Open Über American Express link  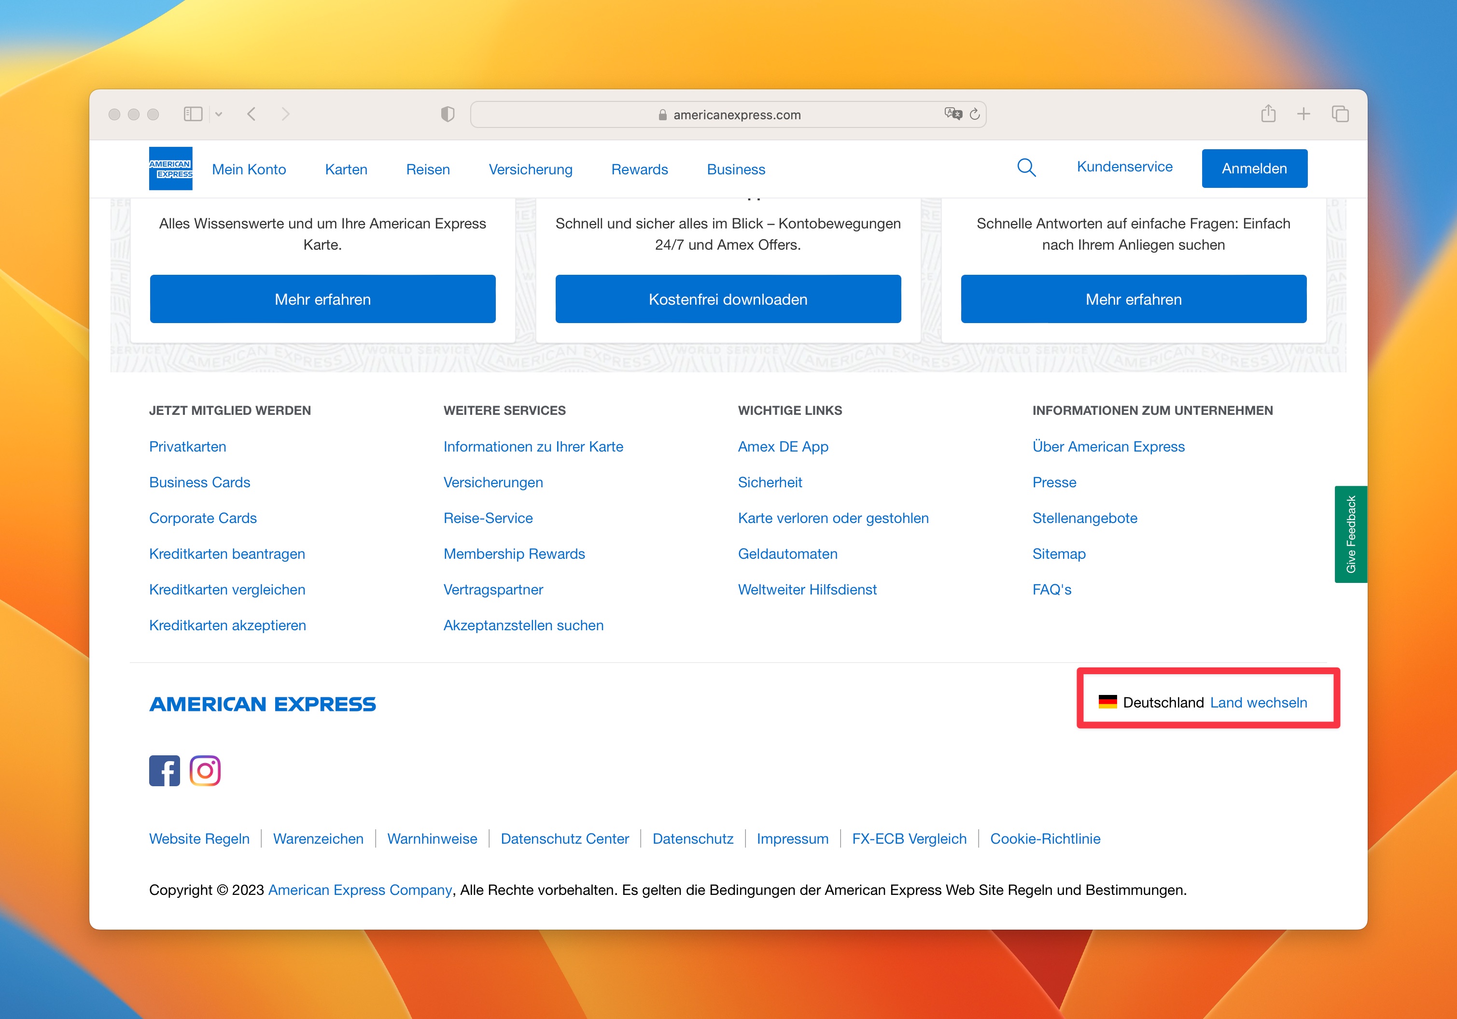pos(1108,446)
